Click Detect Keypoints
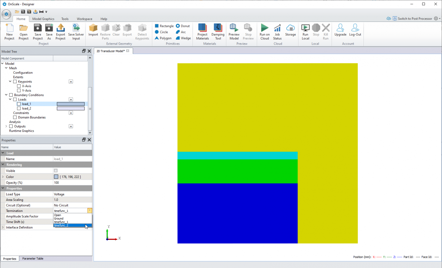The height and width of the screenshot is (268, 442). tap(142, 32)
